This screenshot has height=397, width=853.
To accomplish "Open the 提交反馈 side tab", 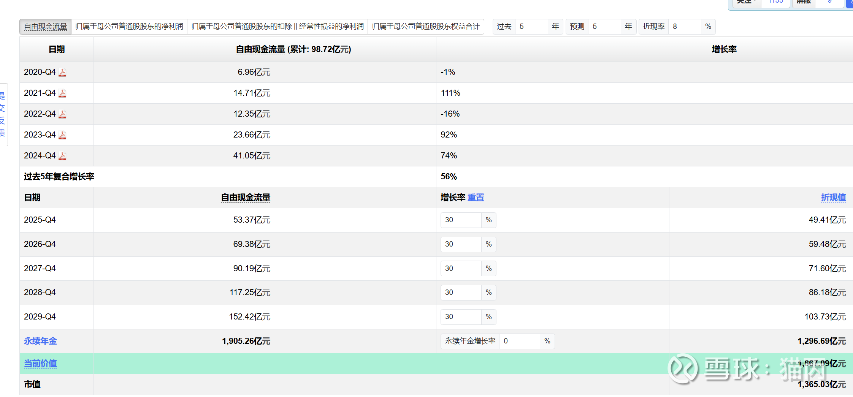I will point(3,114).
